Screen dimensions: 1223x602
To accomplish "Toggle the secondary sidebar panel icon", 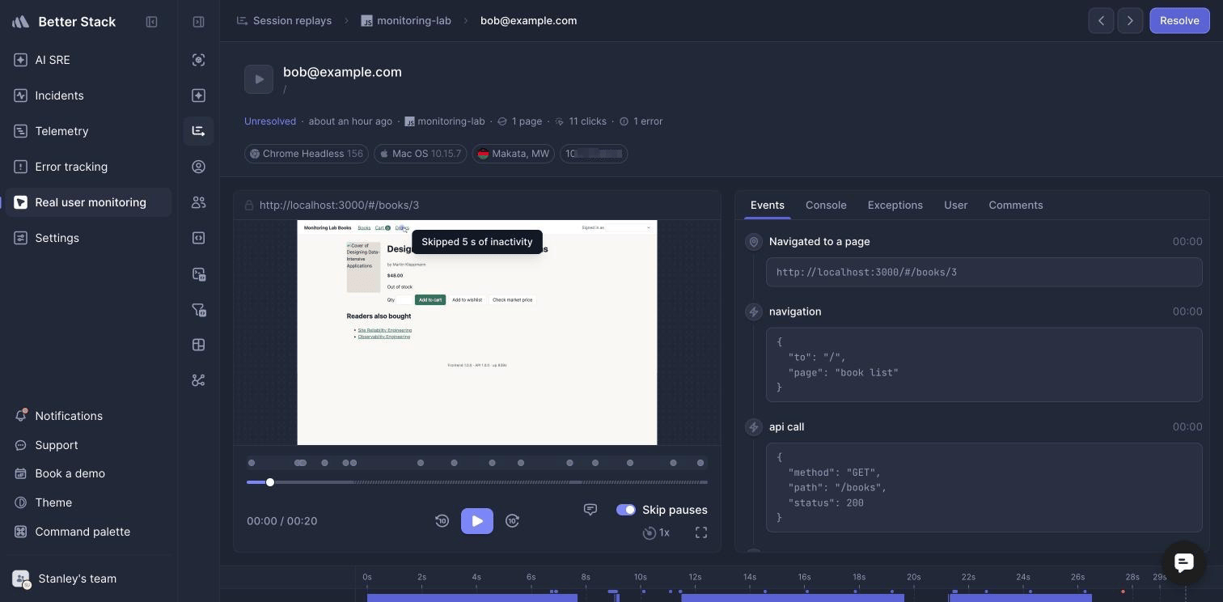I will point(198,22).
